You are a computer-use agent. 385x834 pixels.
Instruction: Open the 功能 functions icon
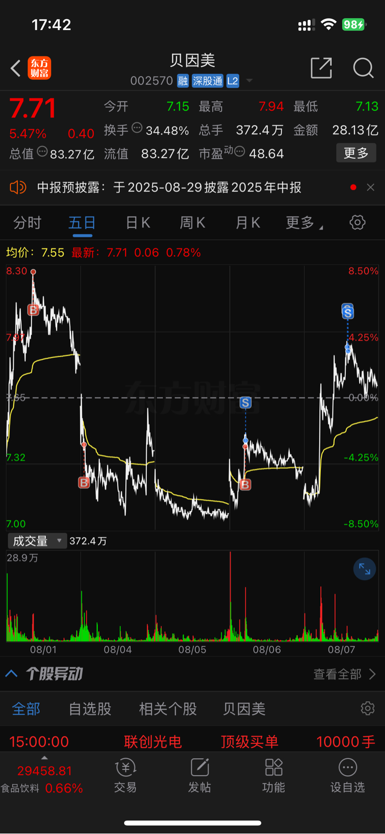click(x=274, y=775)
